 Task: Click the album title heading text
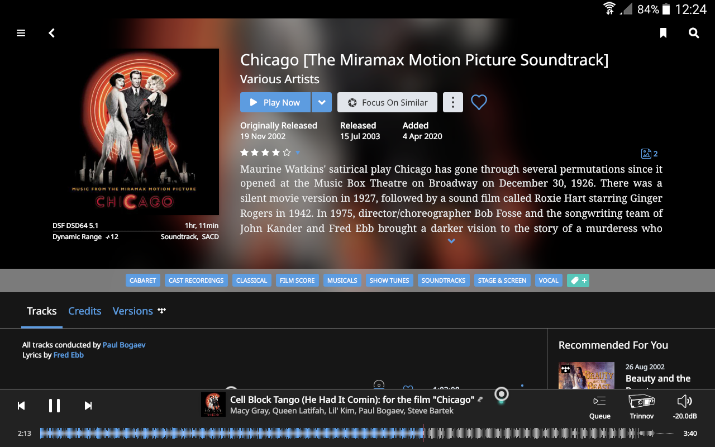pyautogui.click(x=425, y=60)
